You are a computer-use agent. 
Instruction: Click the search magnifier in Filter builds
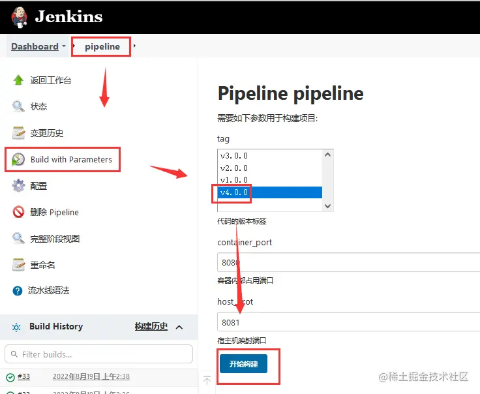click(x=14, y=354)
